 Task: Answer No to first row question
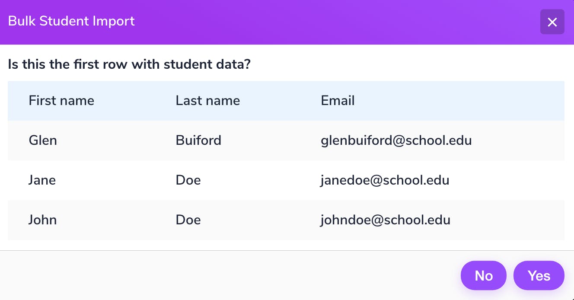484,275
